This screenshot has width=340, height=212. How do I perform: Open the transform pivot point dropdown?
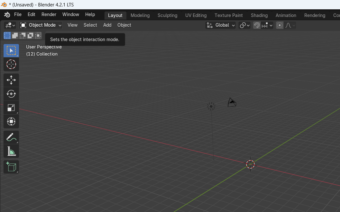click(244, 25)
